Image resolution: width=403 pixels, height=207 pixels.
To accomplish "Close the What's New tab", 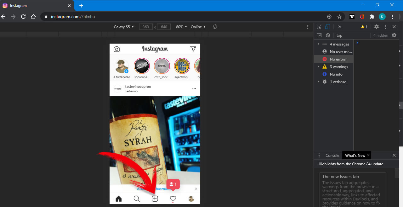I will pos(368,155).
